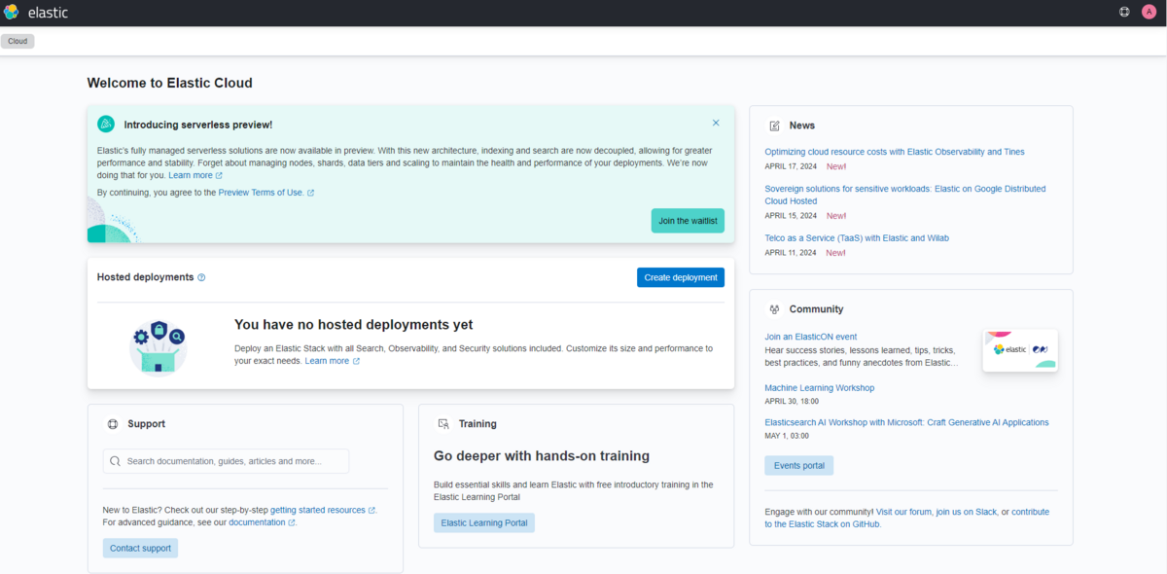
Task: Focus the documentation search field
Action: pyautogui.click(x=226, y=461)
